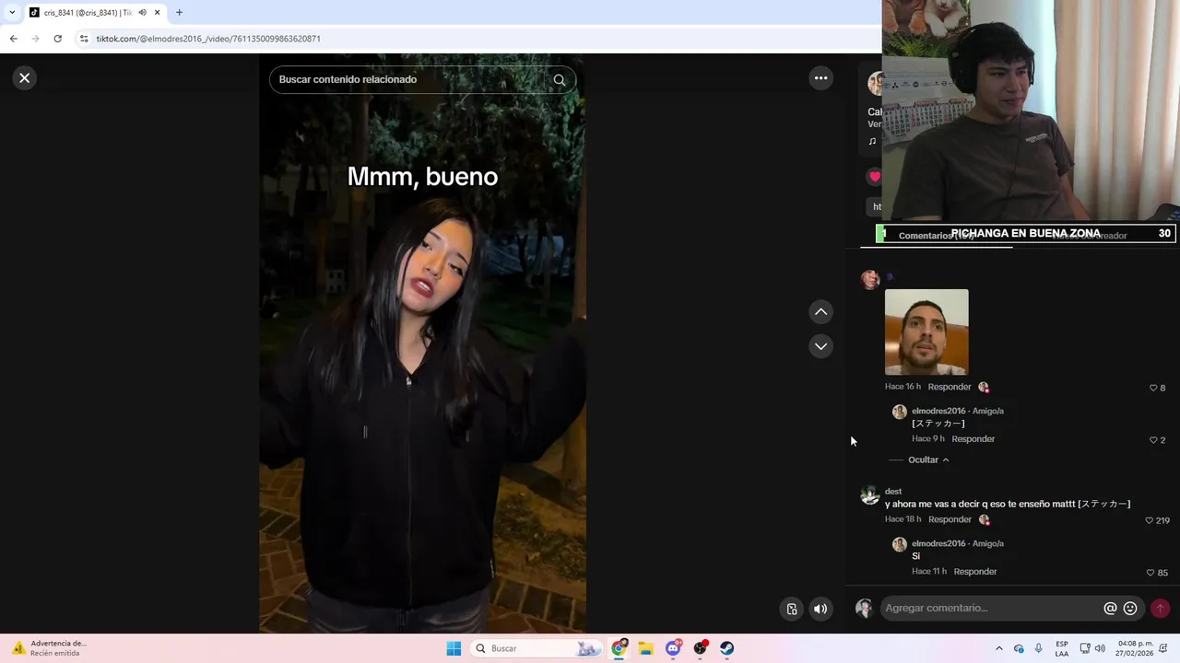Like the 'Si' reply with 85 likes
The width and height of the screenshot is (1180, 663).
coord(1150,573)
